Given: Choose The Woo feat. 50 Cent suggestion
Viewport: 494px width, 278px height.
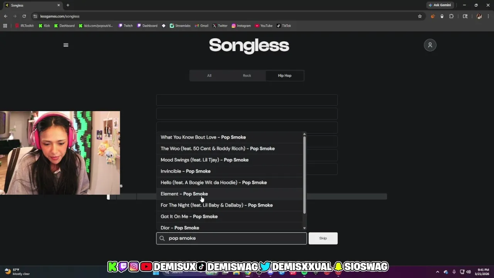Looking at the screenshot, I should [x=230, y=148].
